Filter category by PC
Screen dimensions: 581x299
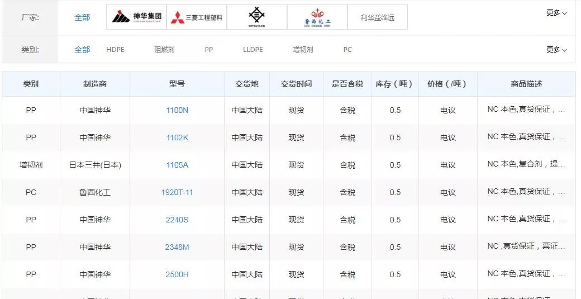(347, 50)
